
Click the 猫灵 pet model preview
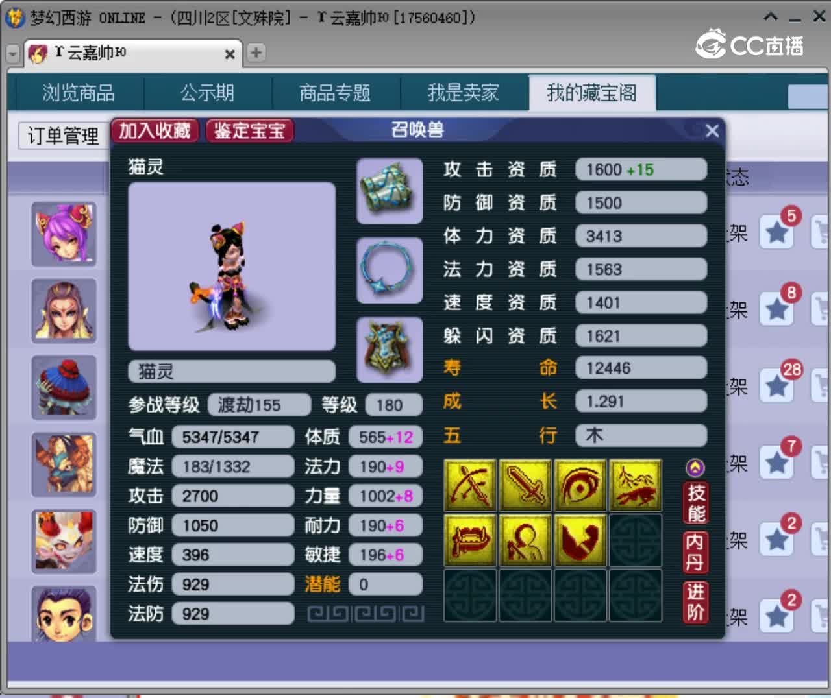tap(232, 266)
